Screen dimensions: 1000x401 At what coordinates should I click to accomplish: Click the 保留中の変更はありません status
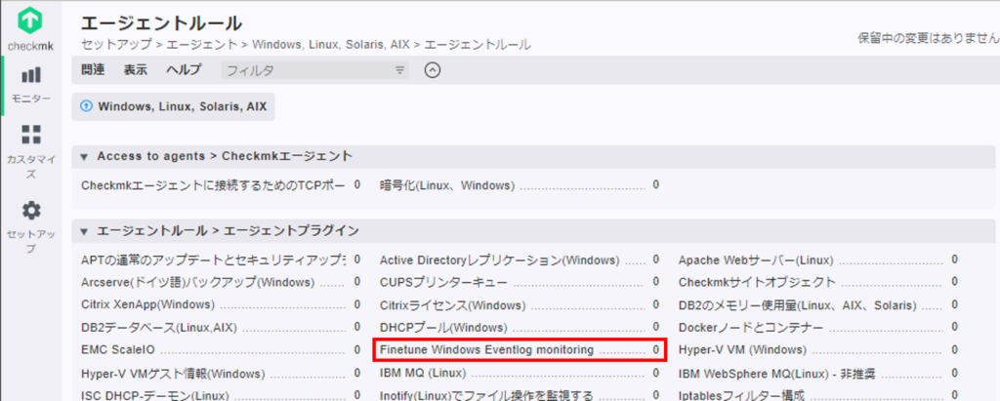click(929, 38)
